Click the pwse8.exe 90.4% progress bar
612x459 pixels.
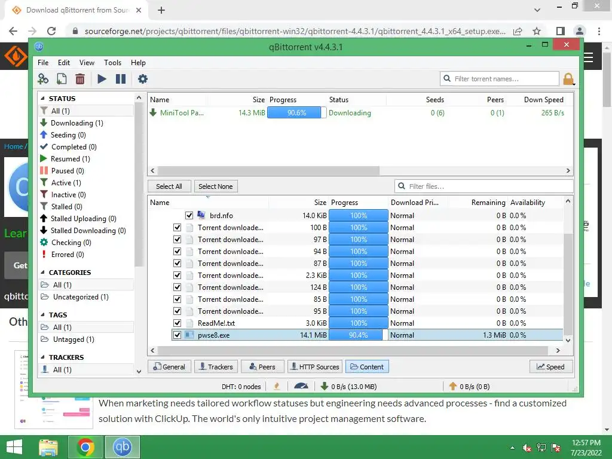(x=359, y=335)
